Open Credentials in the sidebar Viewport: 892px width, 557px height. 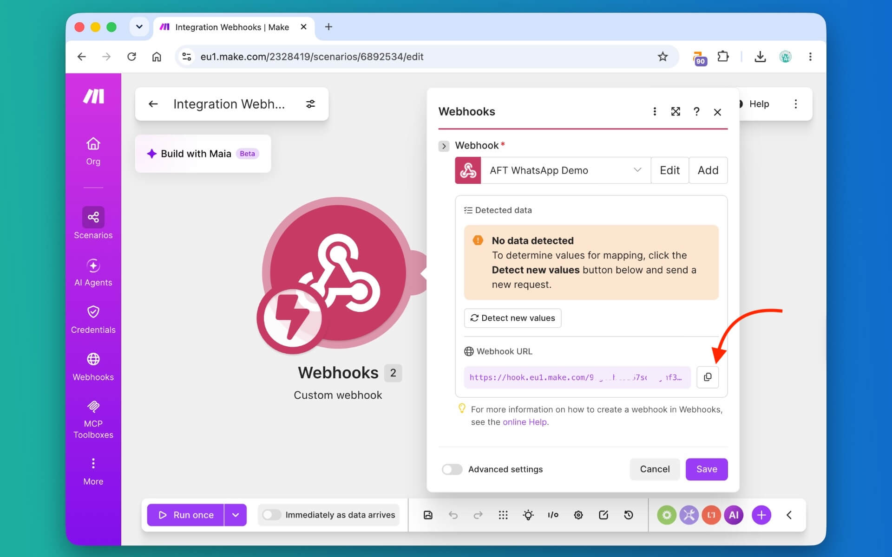click(x=93, y=319)
